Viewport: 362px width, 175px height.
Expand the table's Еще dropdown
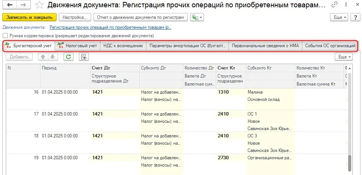(344, 57)
